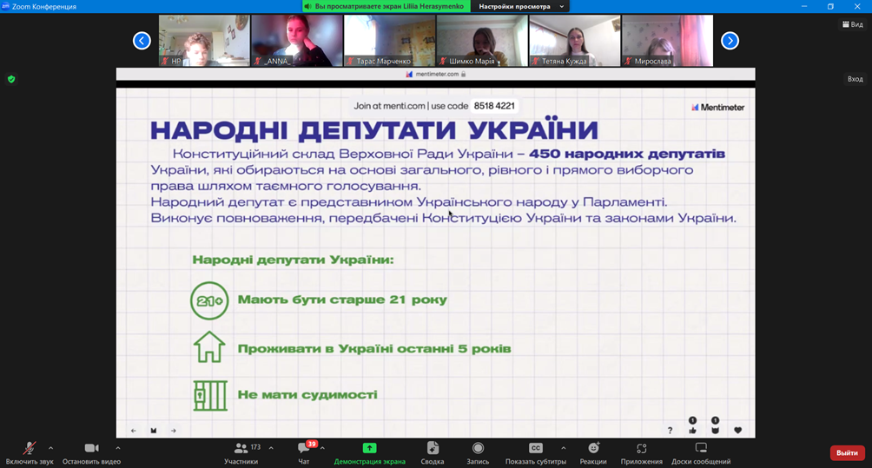The height and width of the screenshot is (468, 872).
Task: Expand video options arrow next to camera
Action: 117,448
